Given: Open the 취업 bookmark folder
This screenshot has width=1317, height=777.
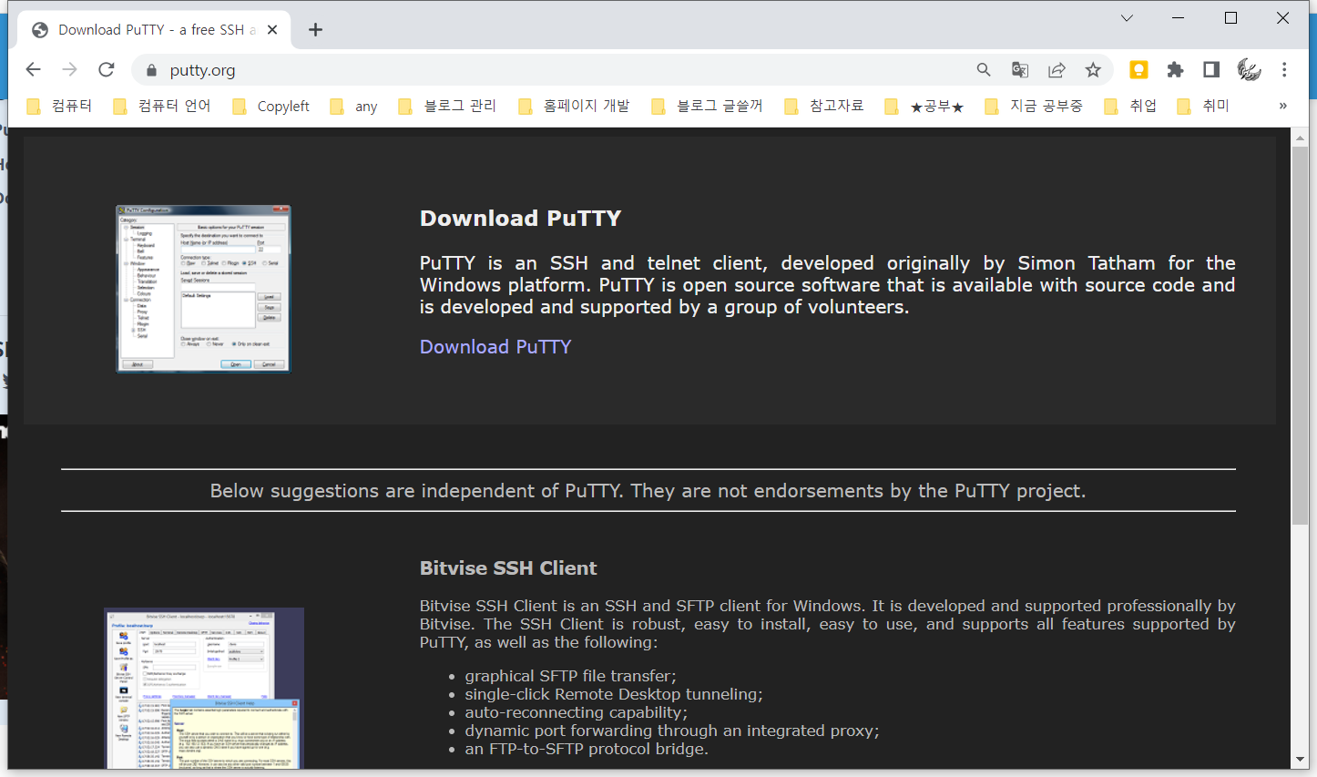Looking at the screenshot, I should 1131,106.
